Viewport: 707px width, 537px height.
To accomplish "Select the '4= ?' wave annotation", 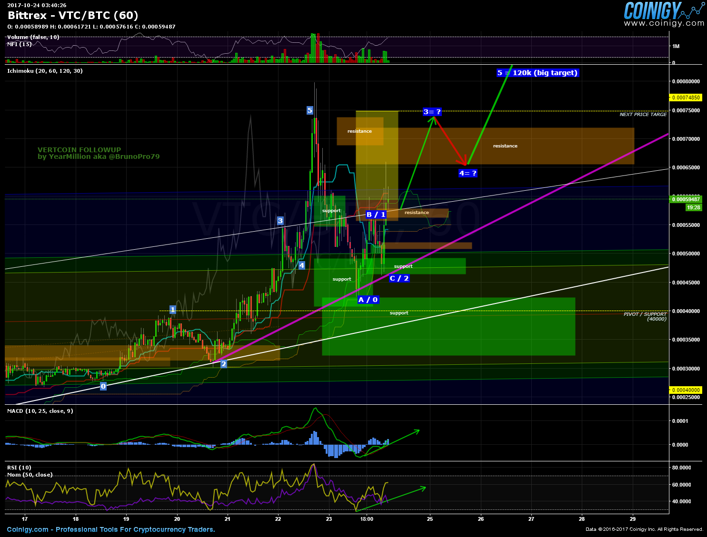I will (x=468, y=173).
